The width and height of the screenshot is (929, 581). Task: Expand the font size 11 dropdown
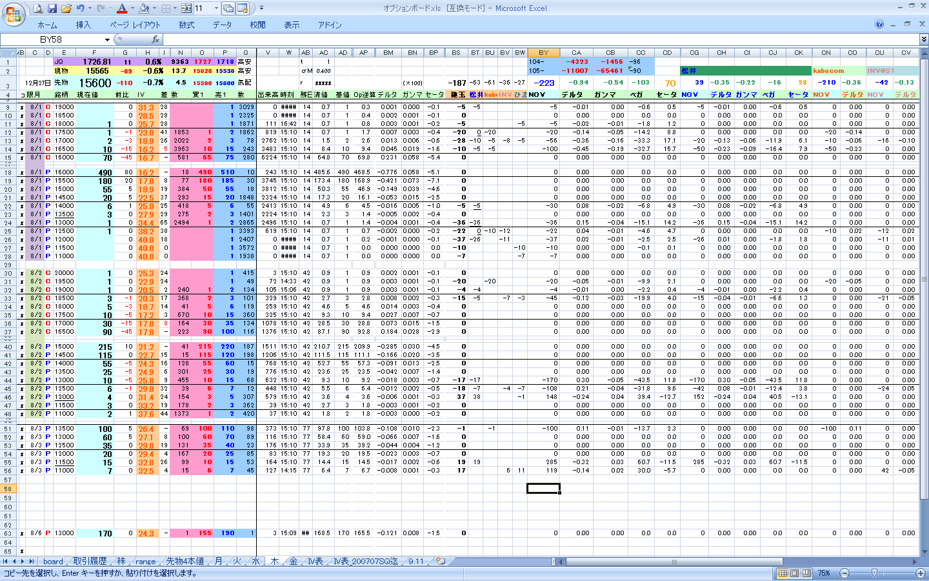[215, 8]
